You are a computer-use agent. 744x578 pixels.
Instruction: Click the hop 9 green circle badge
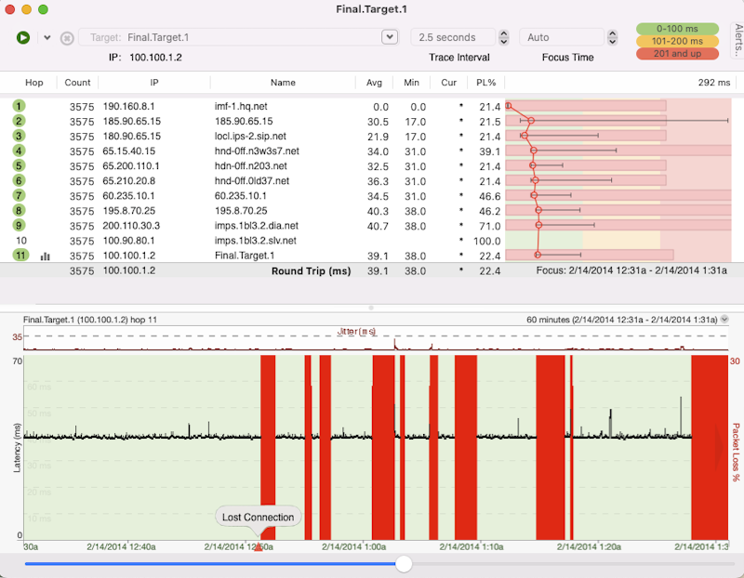tap(19, 225)
